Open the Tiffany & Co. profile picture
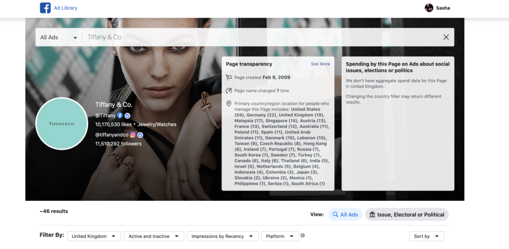The height and width of the screenshot is (249, 509). coord(62,124)
